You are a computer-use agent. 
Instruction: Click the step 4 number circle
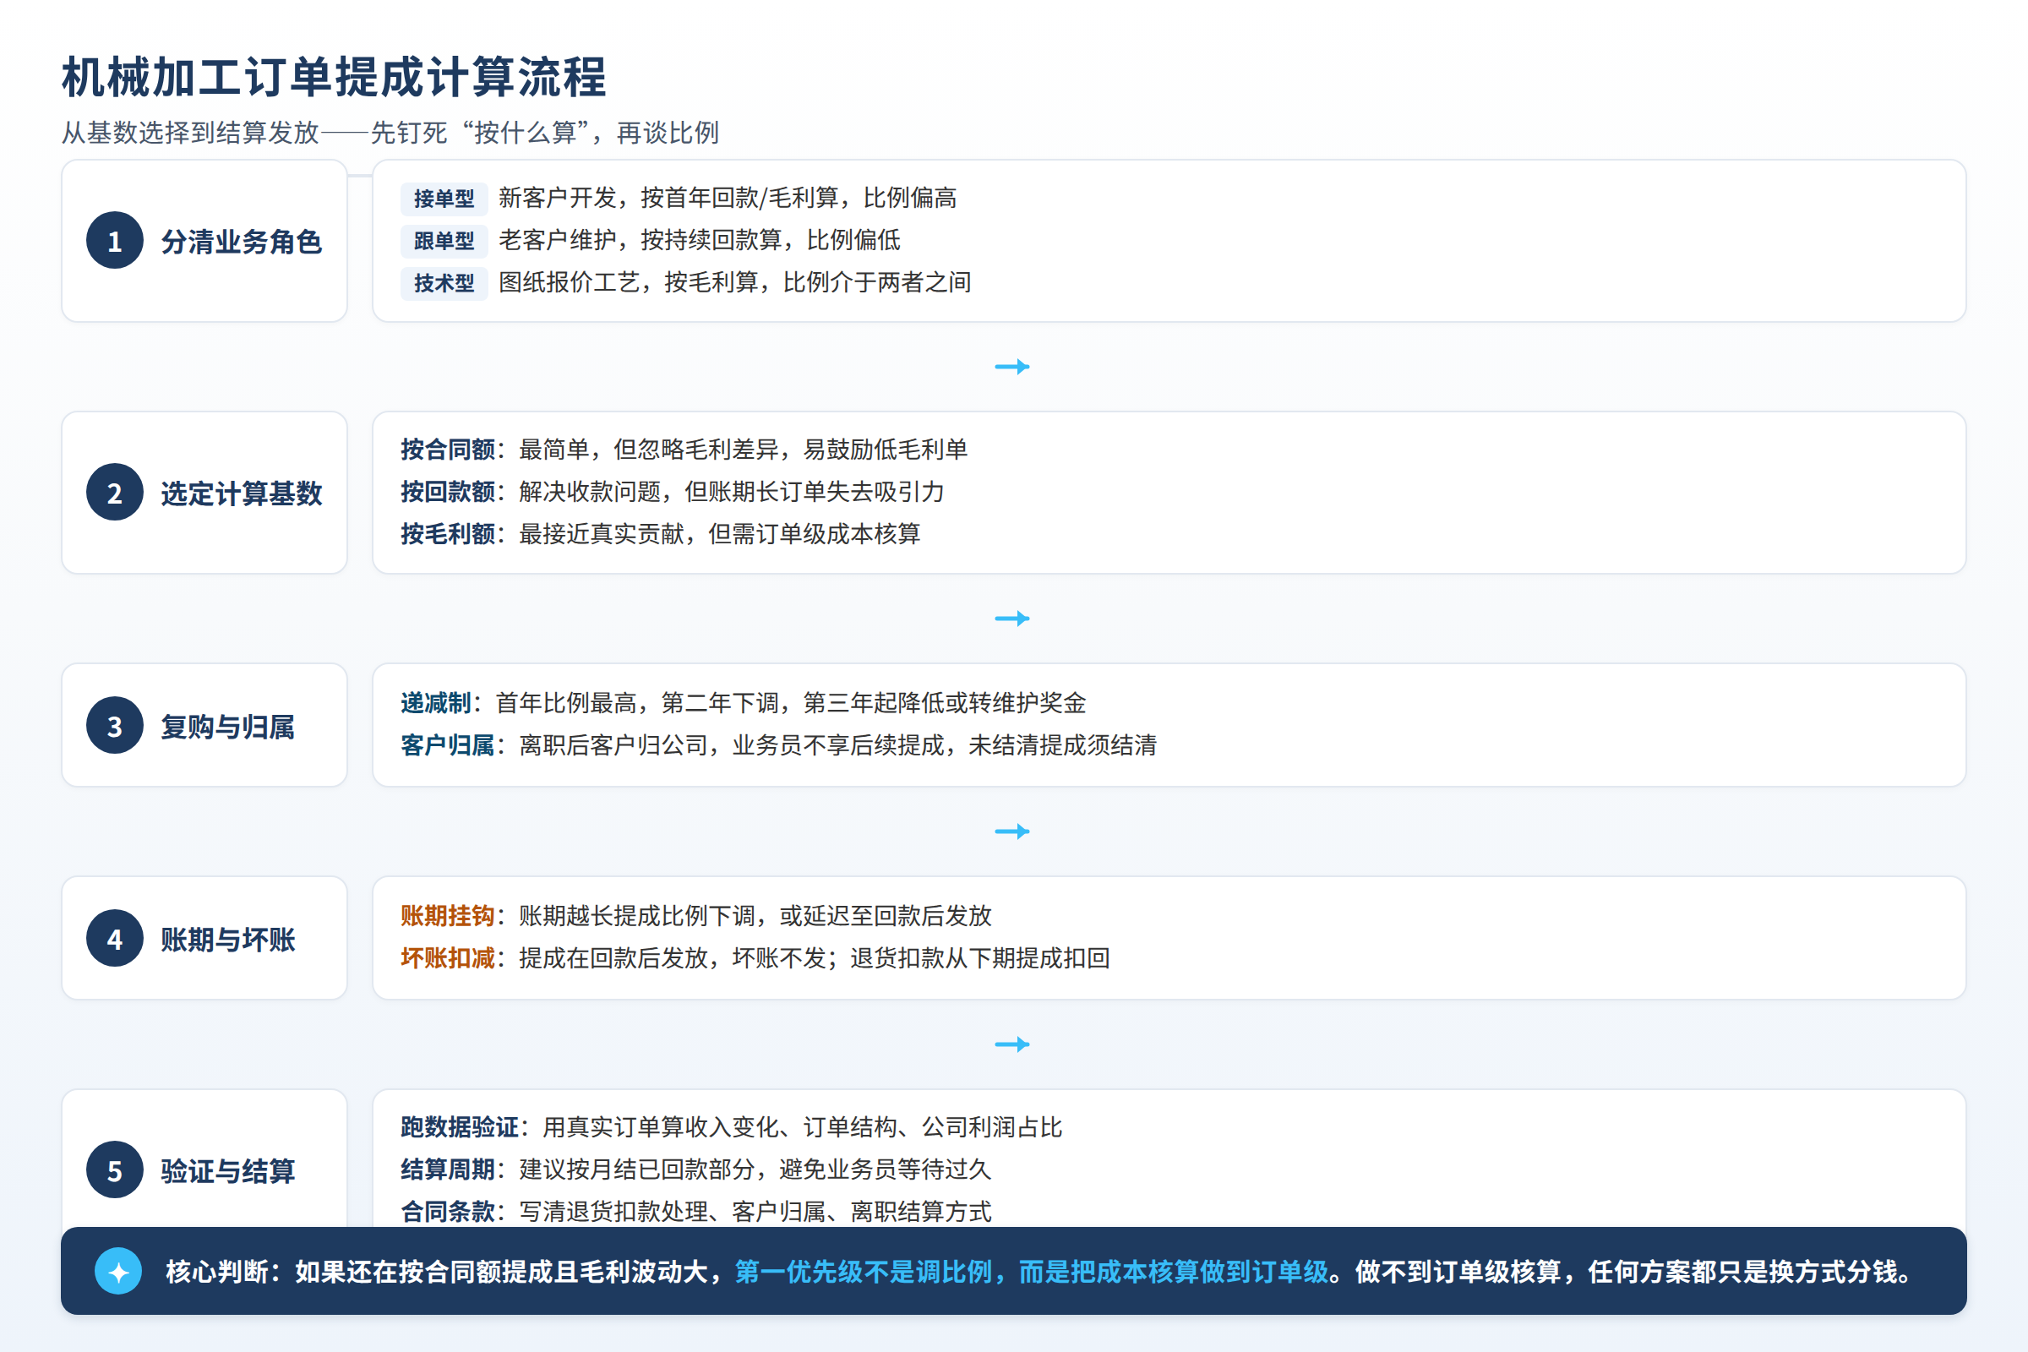(115, 938)
